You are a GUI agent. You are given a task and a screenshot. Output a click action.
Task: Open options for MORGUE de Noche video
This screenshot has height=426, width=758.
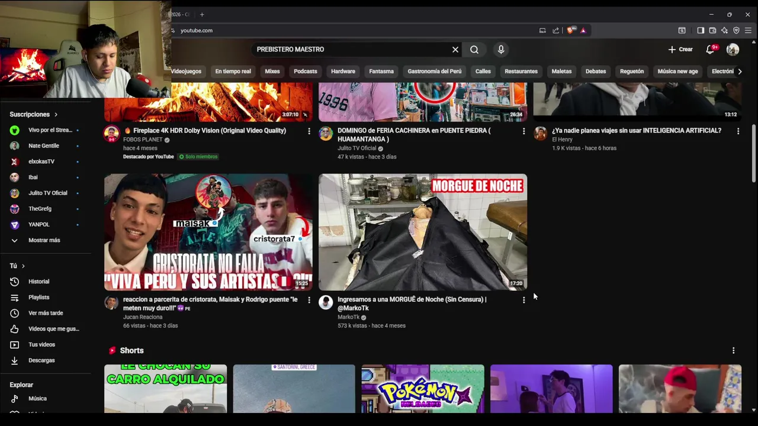tap(523, 301)
